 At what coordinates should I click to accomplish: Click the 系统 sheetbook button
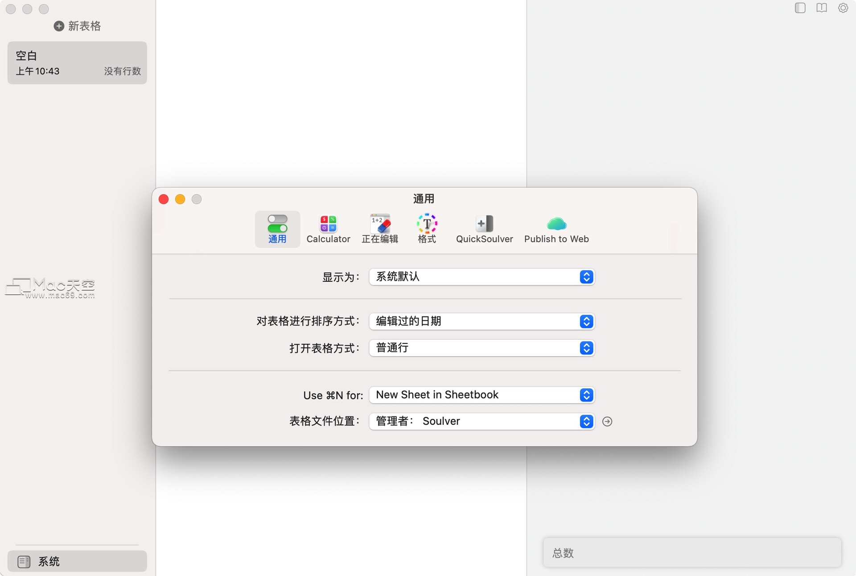tap(77, 561)
